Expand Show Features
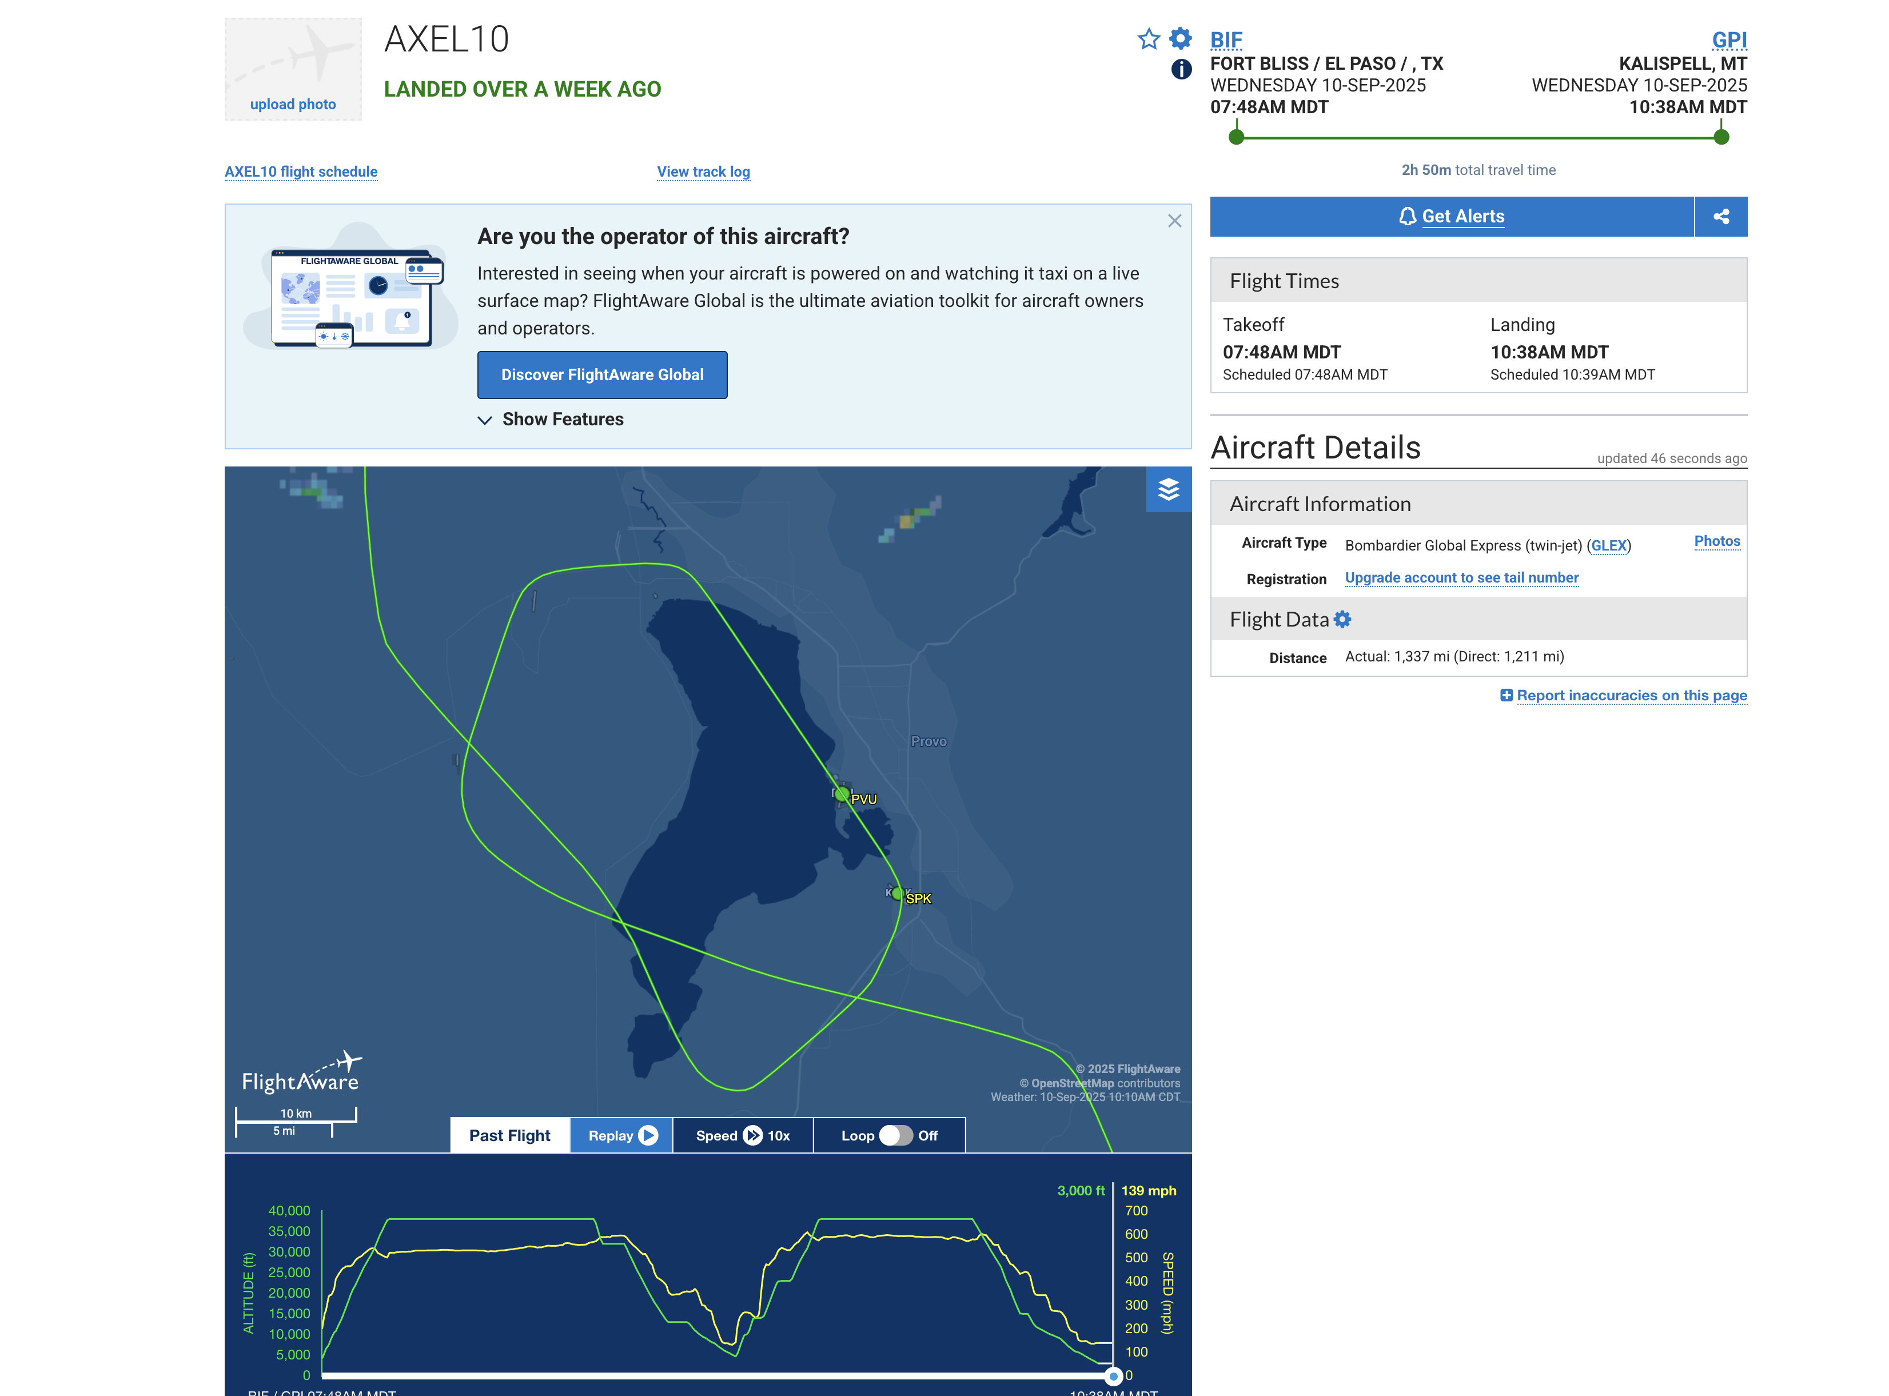 coord(550,419)
